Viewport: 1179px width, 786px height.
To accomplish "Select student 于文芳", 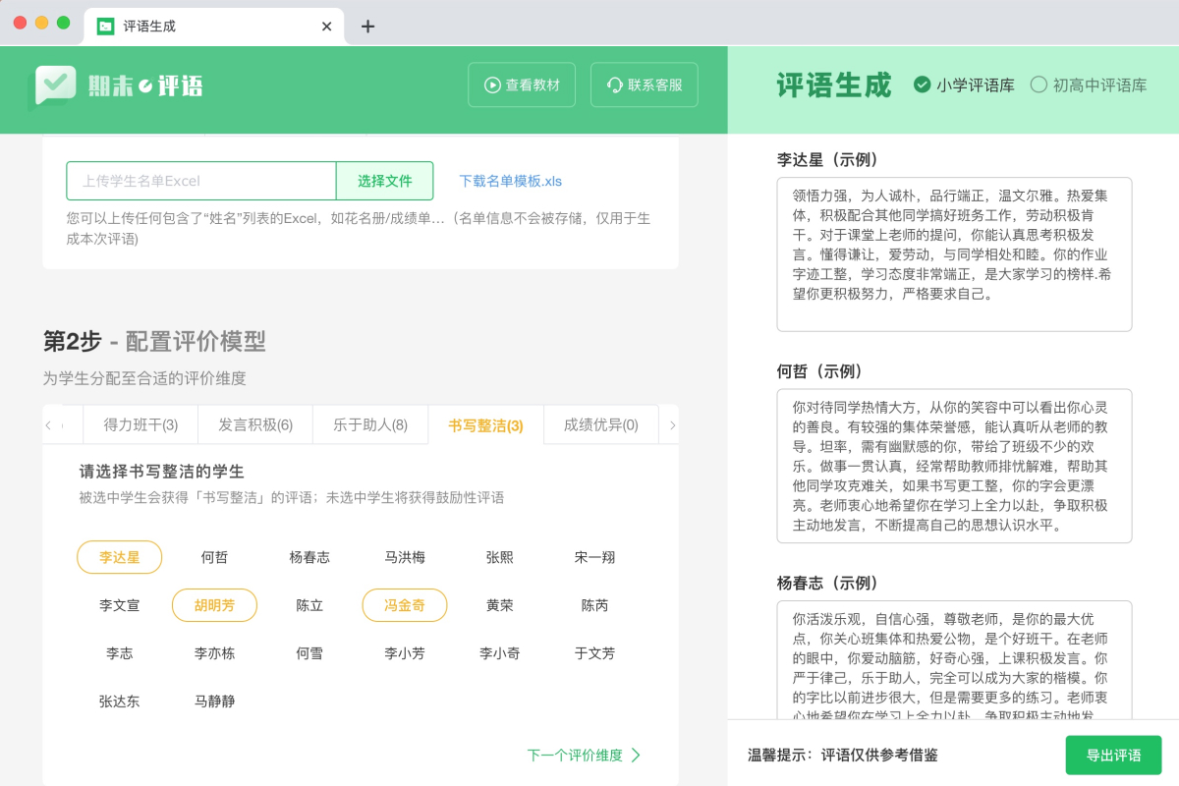I will (594, 652).
